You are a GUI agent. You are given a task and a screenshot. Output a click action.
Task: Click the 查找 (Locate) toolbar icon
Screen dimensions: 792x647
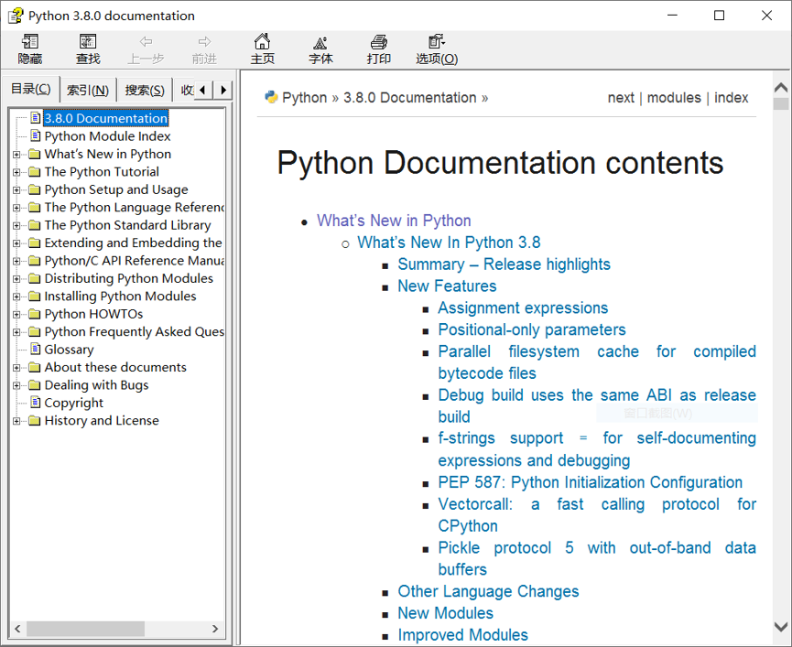pos(88,49)
